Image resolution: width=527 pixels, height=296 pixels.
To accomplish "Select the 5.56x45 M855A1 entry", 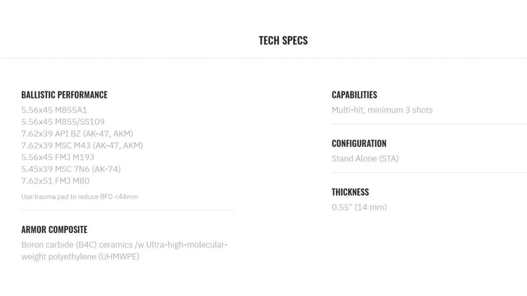I will pos(54,110).
